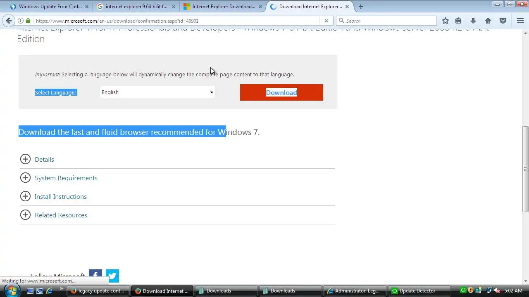The image size is (529, 297).
Task: Open the legacy update Firefox taskbar window
Action: tap(98, 291)
